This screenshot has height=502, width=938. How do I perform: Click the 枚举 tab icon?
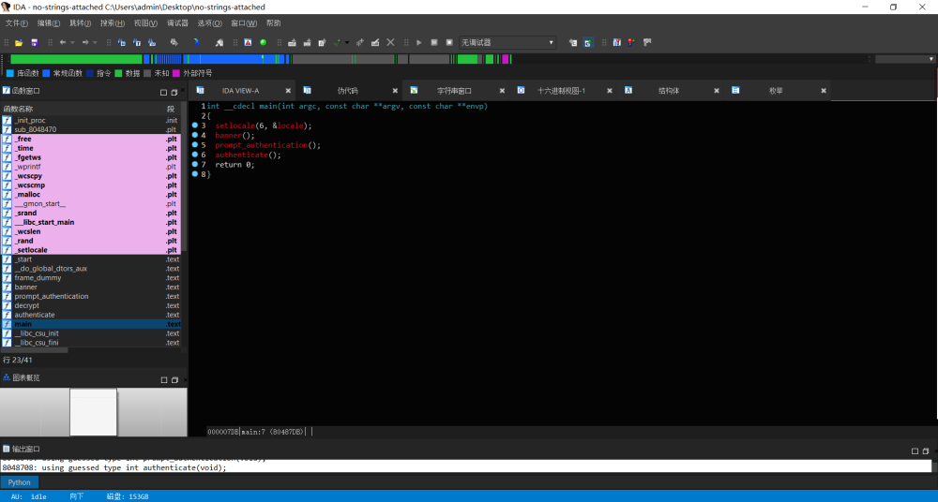pos(735,90)
